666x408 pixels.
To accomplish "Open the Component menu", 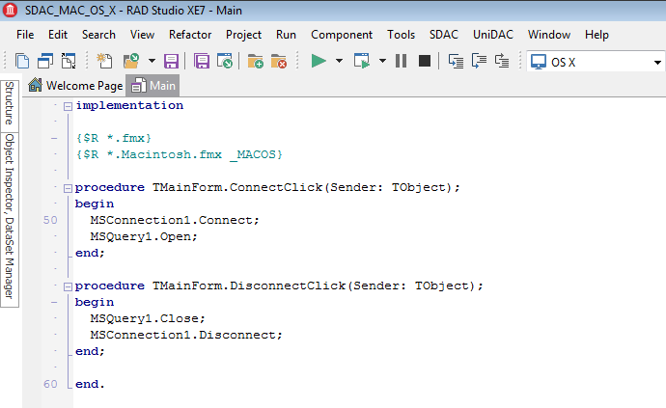I will (x=342, y=35).
